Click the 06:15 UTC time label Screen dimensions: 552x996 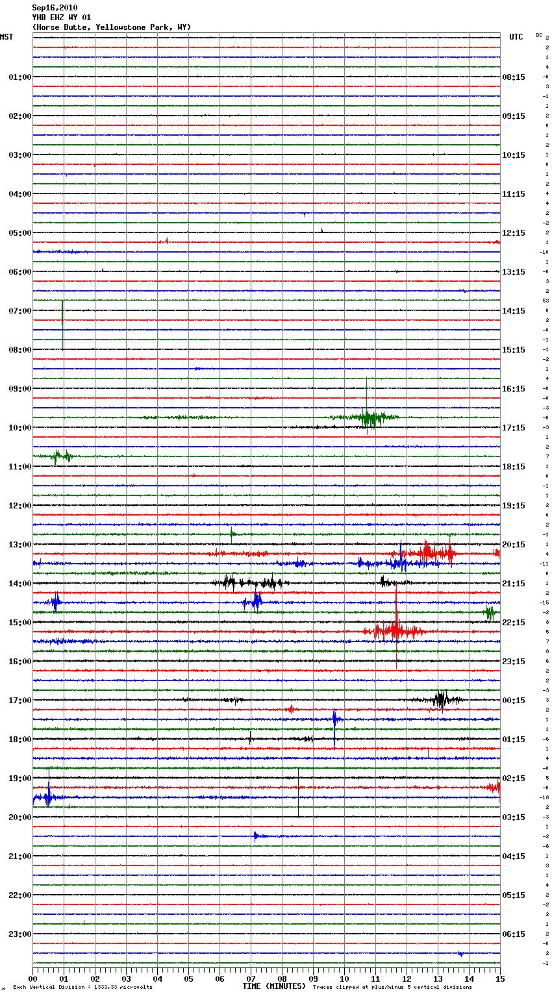tap(514, 934)
